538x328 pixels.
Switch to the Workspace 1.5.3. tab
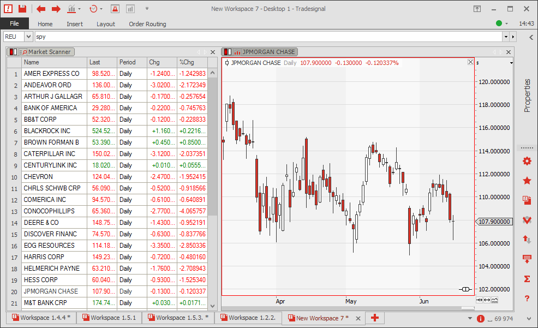pyautogui.click(x=178, y=318)
